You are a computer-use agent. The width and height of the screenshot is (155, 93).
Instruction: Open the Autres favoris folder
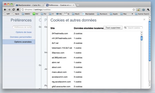pyautogui.click(x=142, y=14)
